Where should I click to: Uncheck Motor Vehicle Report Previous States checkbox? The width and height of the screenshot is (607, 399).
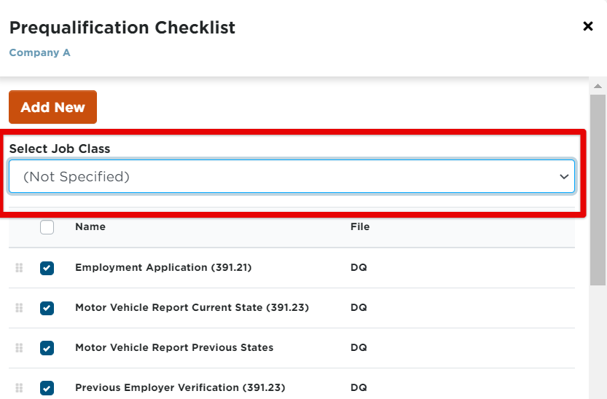coord(47,348)
